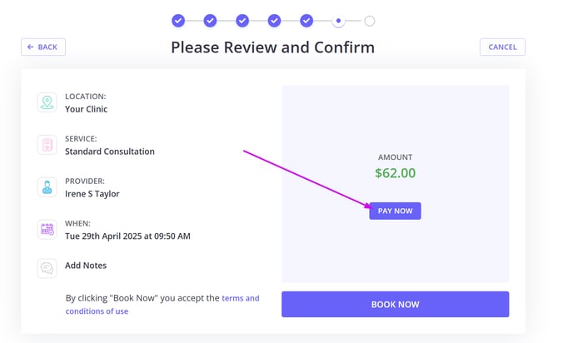The height and width of the screenshot is (343, 573).
Task: Go back using the BACK button
Action: [43, 47]
